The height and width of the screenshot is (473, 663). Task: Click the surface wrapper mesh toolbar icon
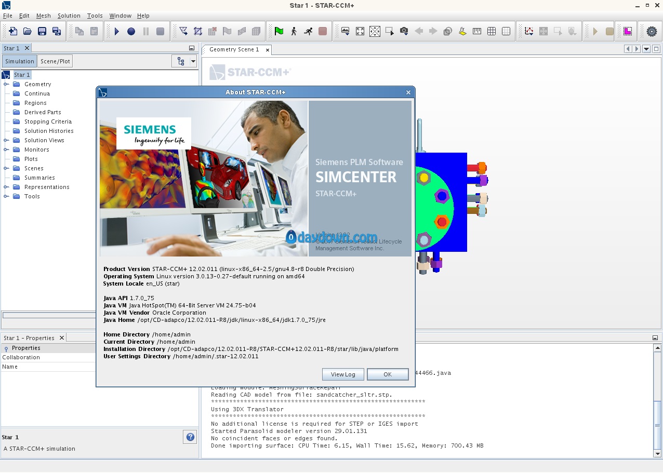(x=183, y=31)
